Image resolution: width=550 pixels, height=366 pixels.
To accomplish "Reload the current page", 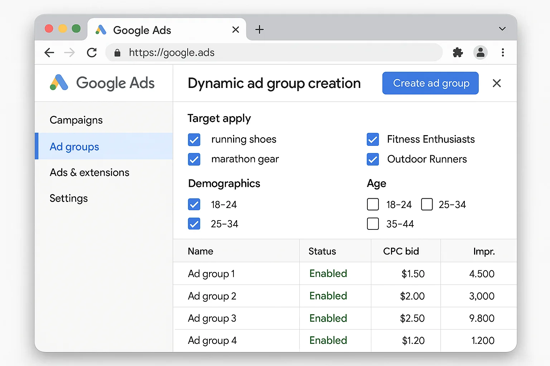I will (x=92, y=53).
